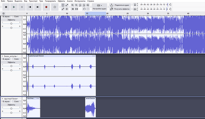Open the бизон_испуган track options menu
The width and height of the screenshot is (205, 119).
coord(20,56)
